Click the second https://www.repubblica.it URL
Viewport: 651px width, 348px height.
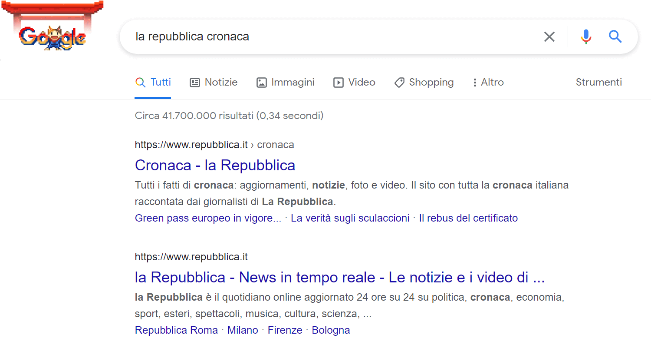pos(191,257)
